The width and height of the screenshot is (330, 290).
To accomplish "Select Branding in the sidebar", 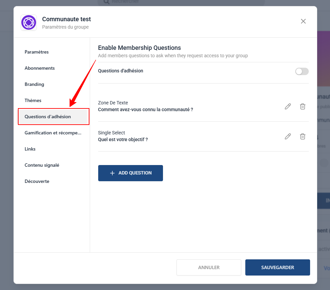I will point(34,84).
